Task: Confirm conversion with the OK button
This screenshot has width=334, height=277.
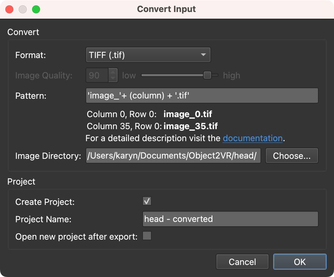Action: pyautogui.click(x=299, y=262)
